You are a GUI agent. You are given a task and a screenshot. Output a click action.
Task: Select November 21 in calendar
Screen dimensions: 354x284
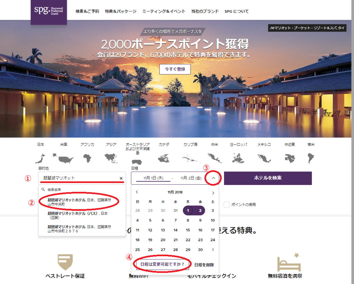click(175, 240)
